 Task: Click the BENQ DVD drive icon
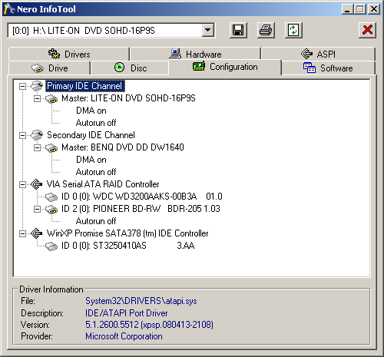click(51, 147)
